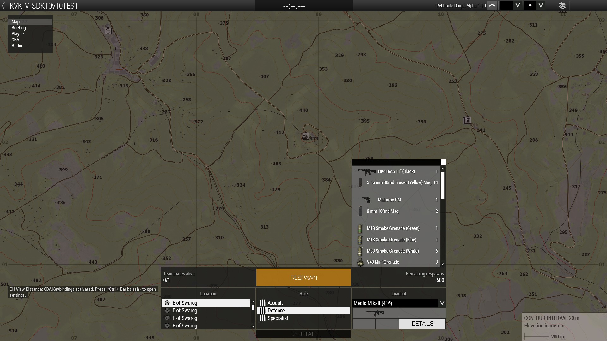
Task: Click the back arrow beside mission name
Action: click(x=3, y=6)
